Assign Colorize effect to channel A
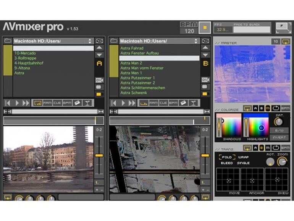Viewport: 294px width, 221px height. (255, 108)
